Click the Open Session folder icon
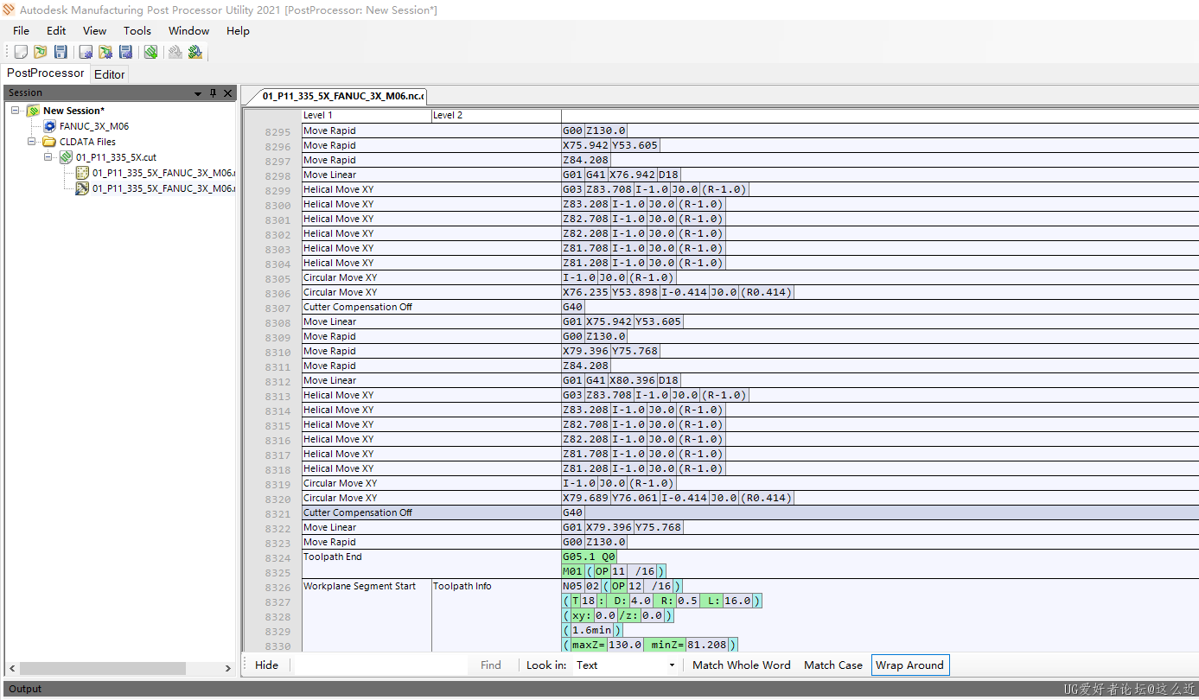 coord(40,53)
